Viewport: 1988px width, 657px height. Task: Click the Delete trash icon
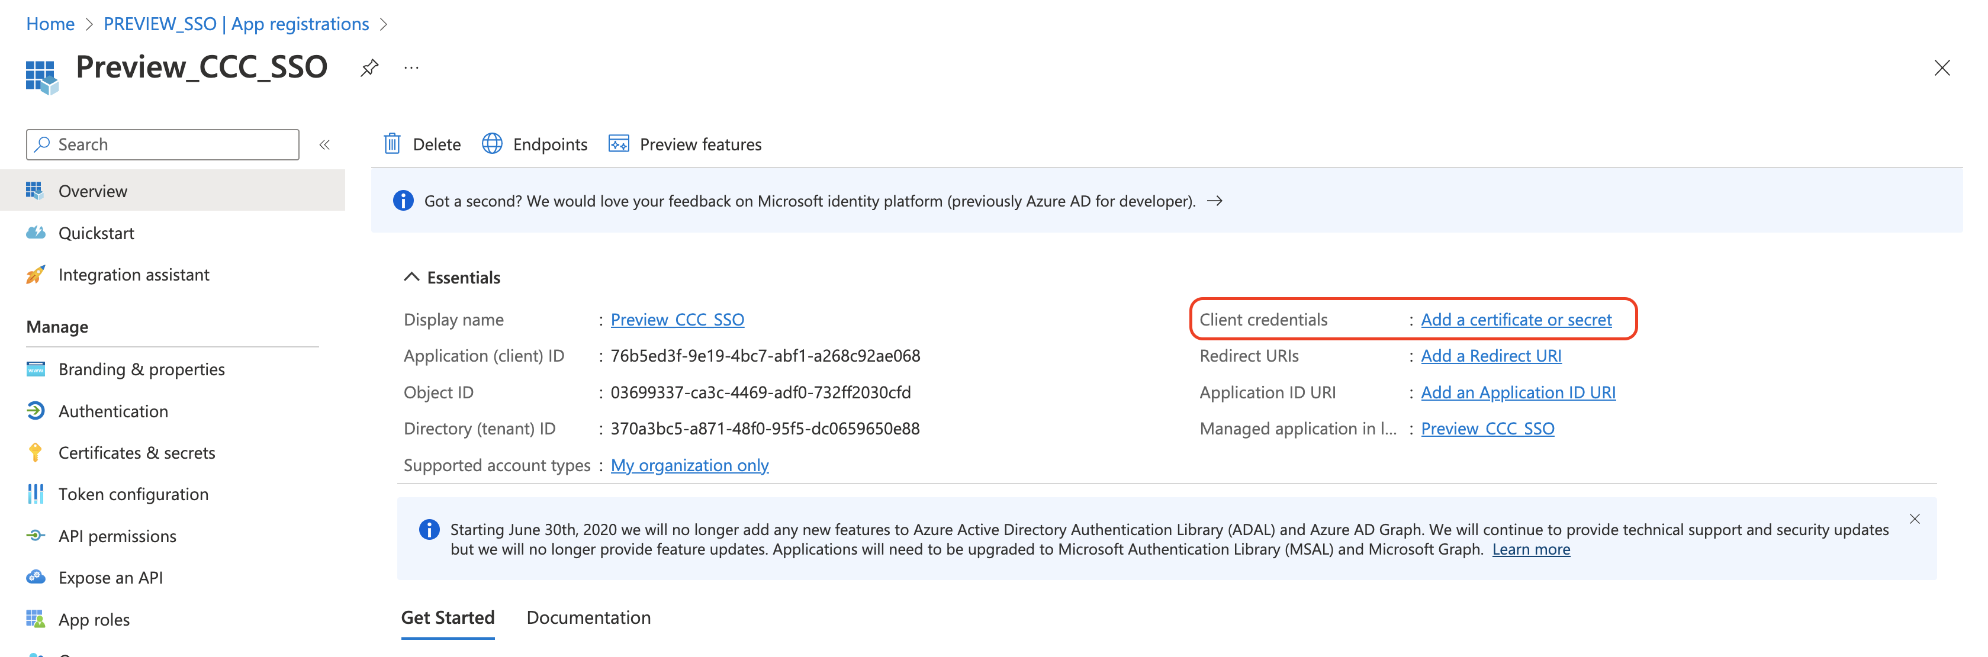(x=392, y=144)
